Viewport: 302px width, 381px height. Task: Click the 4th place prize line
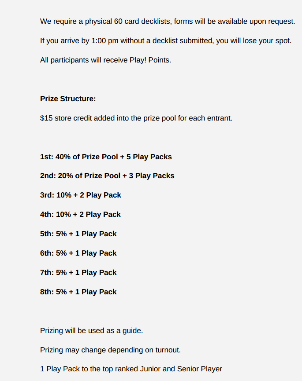point(80,214)
